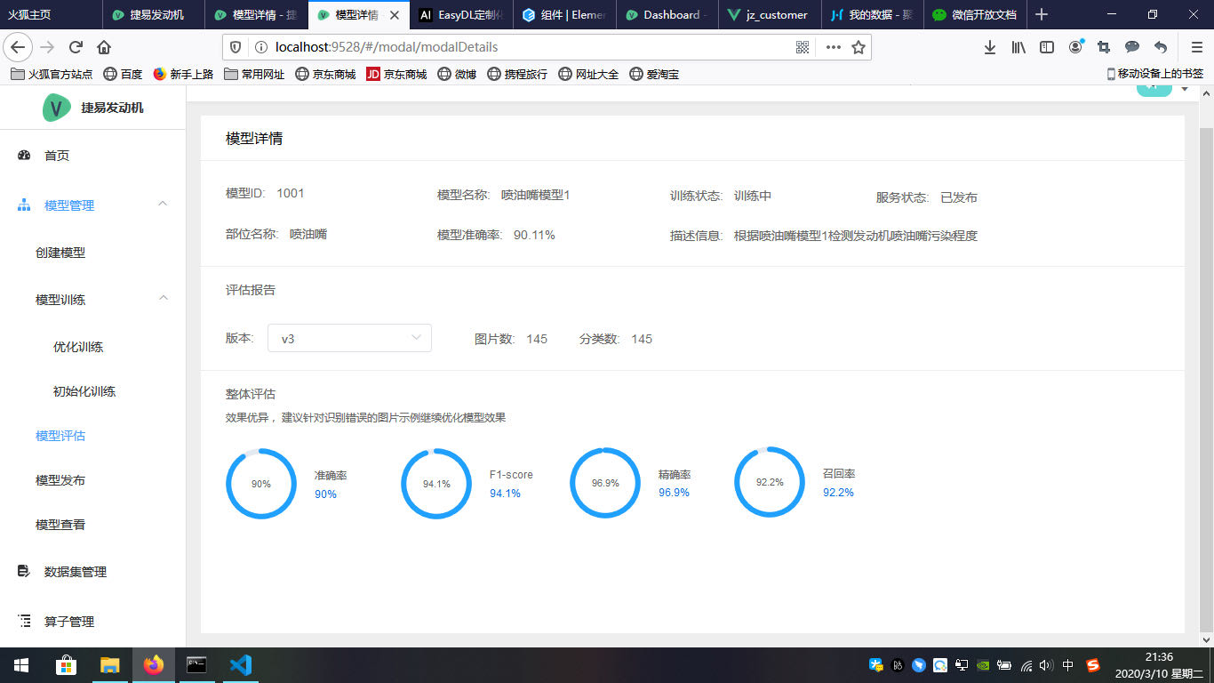Collapse the 模型训练 submenu chevron
The image size is (1214, 683).
point(163,298)
